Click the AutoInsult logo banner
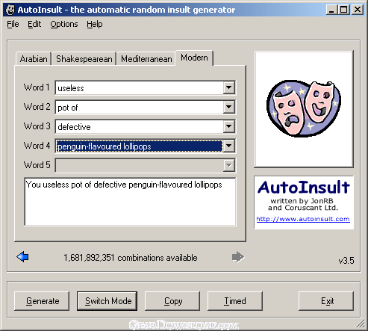 click(304, 202)
